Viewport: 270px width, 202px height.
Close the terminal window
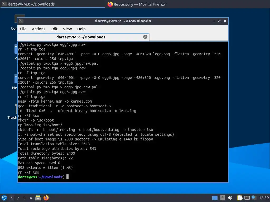click(225, 21)
